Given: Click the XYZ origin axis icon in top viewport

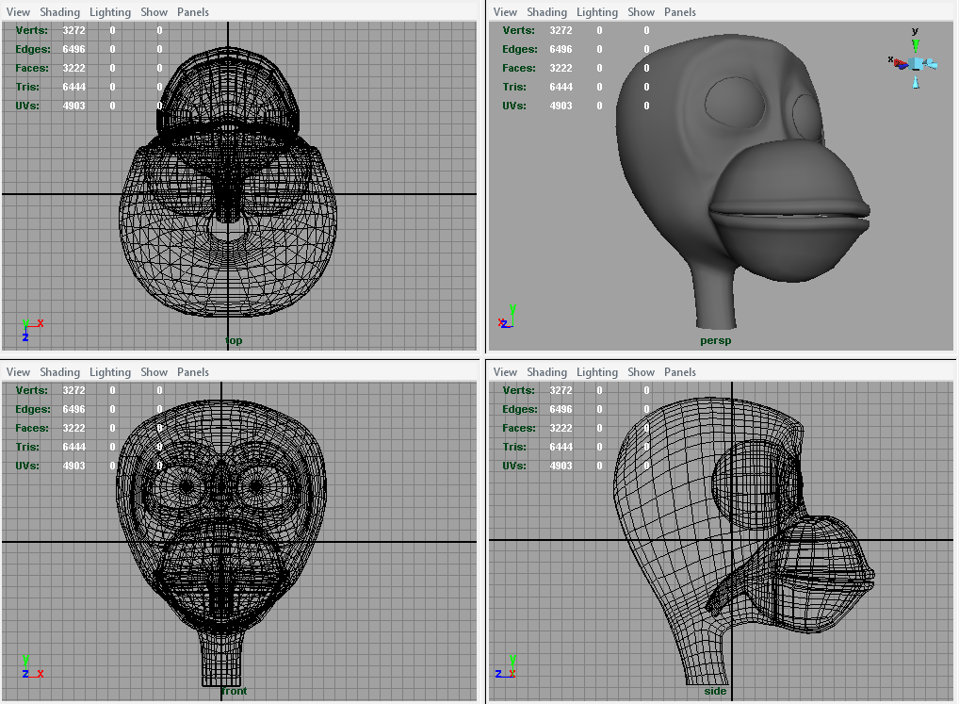Looking at the screenshot, I should [32, 330].
